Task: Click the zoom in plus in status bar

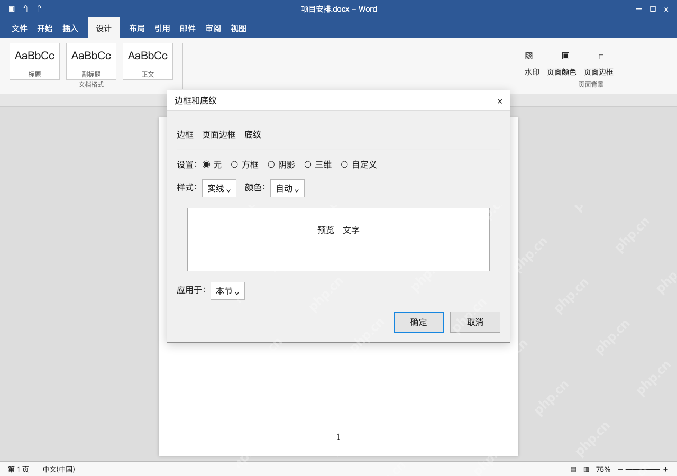Action: [665, 469]
